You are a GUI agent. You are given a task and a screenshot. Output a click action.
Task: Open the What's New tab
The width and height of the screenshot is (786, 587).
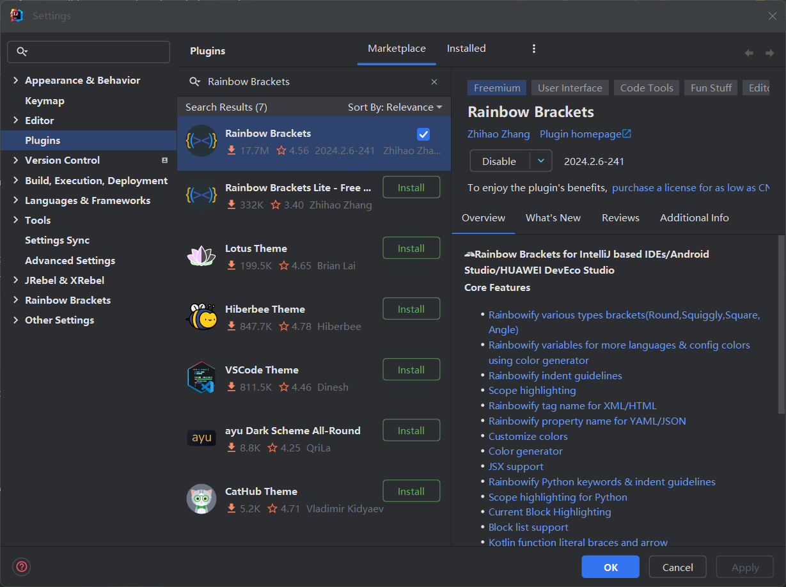pos(553,218)
